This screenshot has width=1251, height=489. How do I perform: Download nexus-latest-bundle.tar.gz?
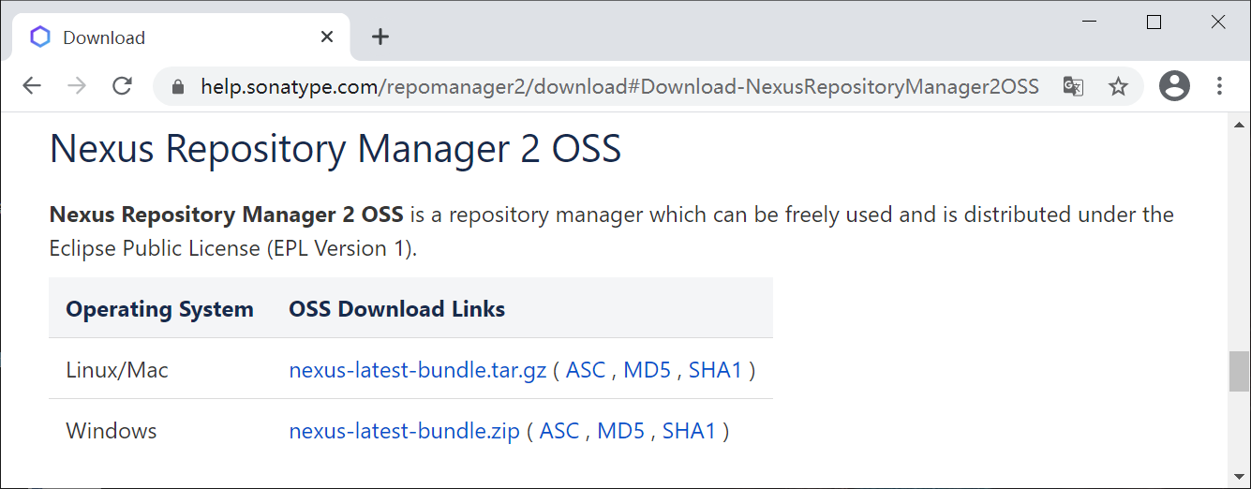[418, 370]
